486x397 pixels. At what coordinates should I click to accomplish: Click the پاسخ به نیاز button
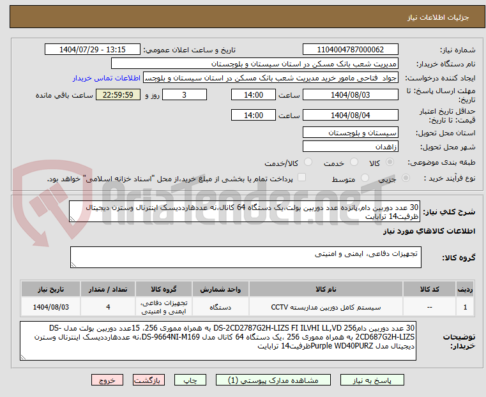click(x=372, y=380)
